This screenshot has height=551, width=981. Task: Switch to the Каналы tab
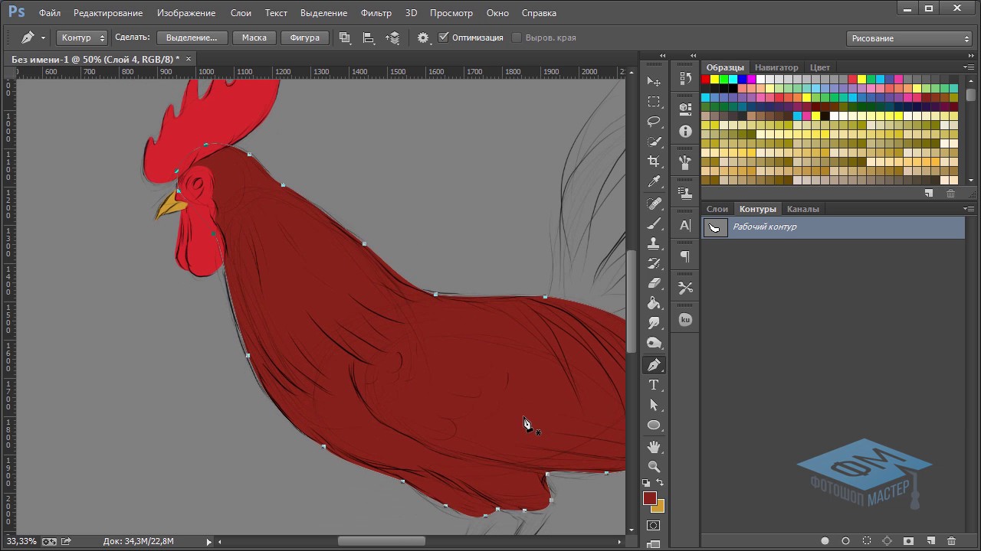click(802, 209)
